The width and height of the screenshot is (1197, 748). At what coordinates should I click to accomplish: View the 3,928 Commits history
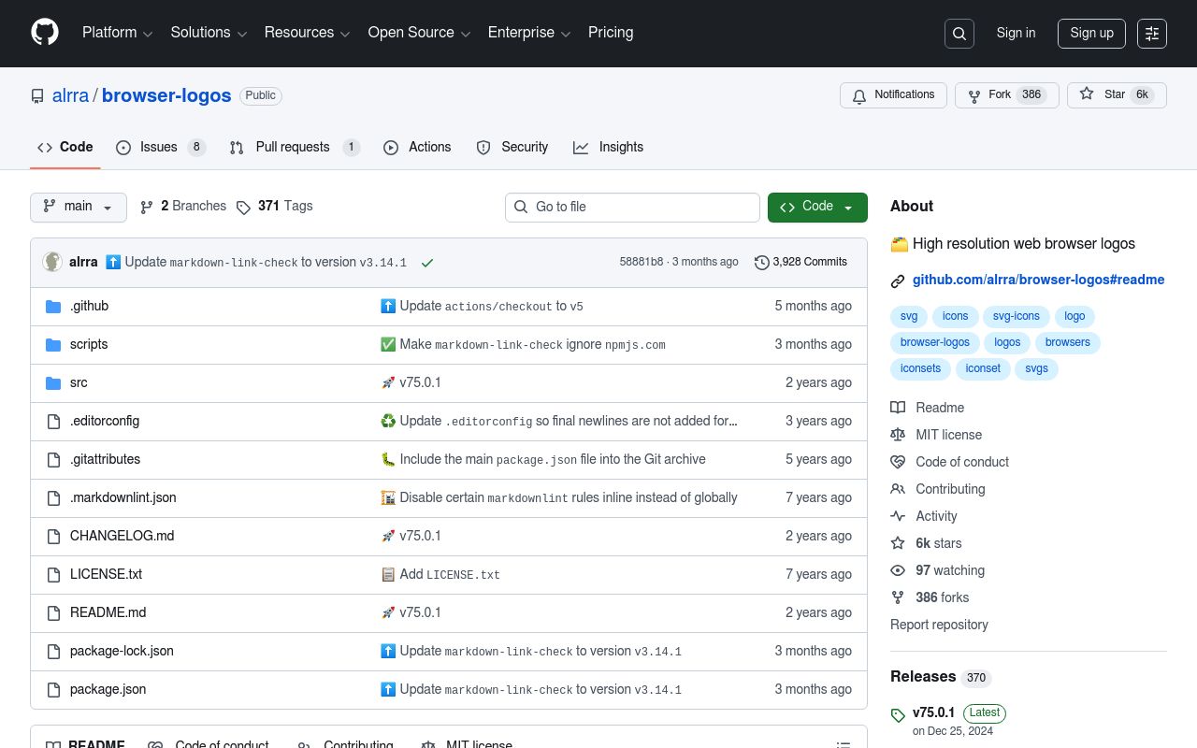click(800, 262)
